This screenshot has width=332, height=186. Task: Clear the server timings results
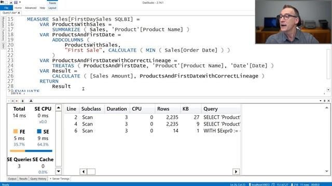click(23, 101)
